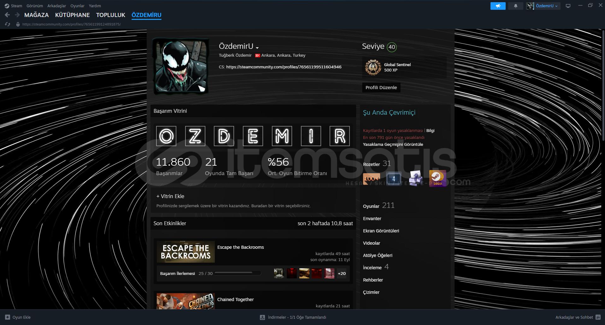Open the Global Sentinel badge icon
The image size is (605, 325).
click(373, 67)
